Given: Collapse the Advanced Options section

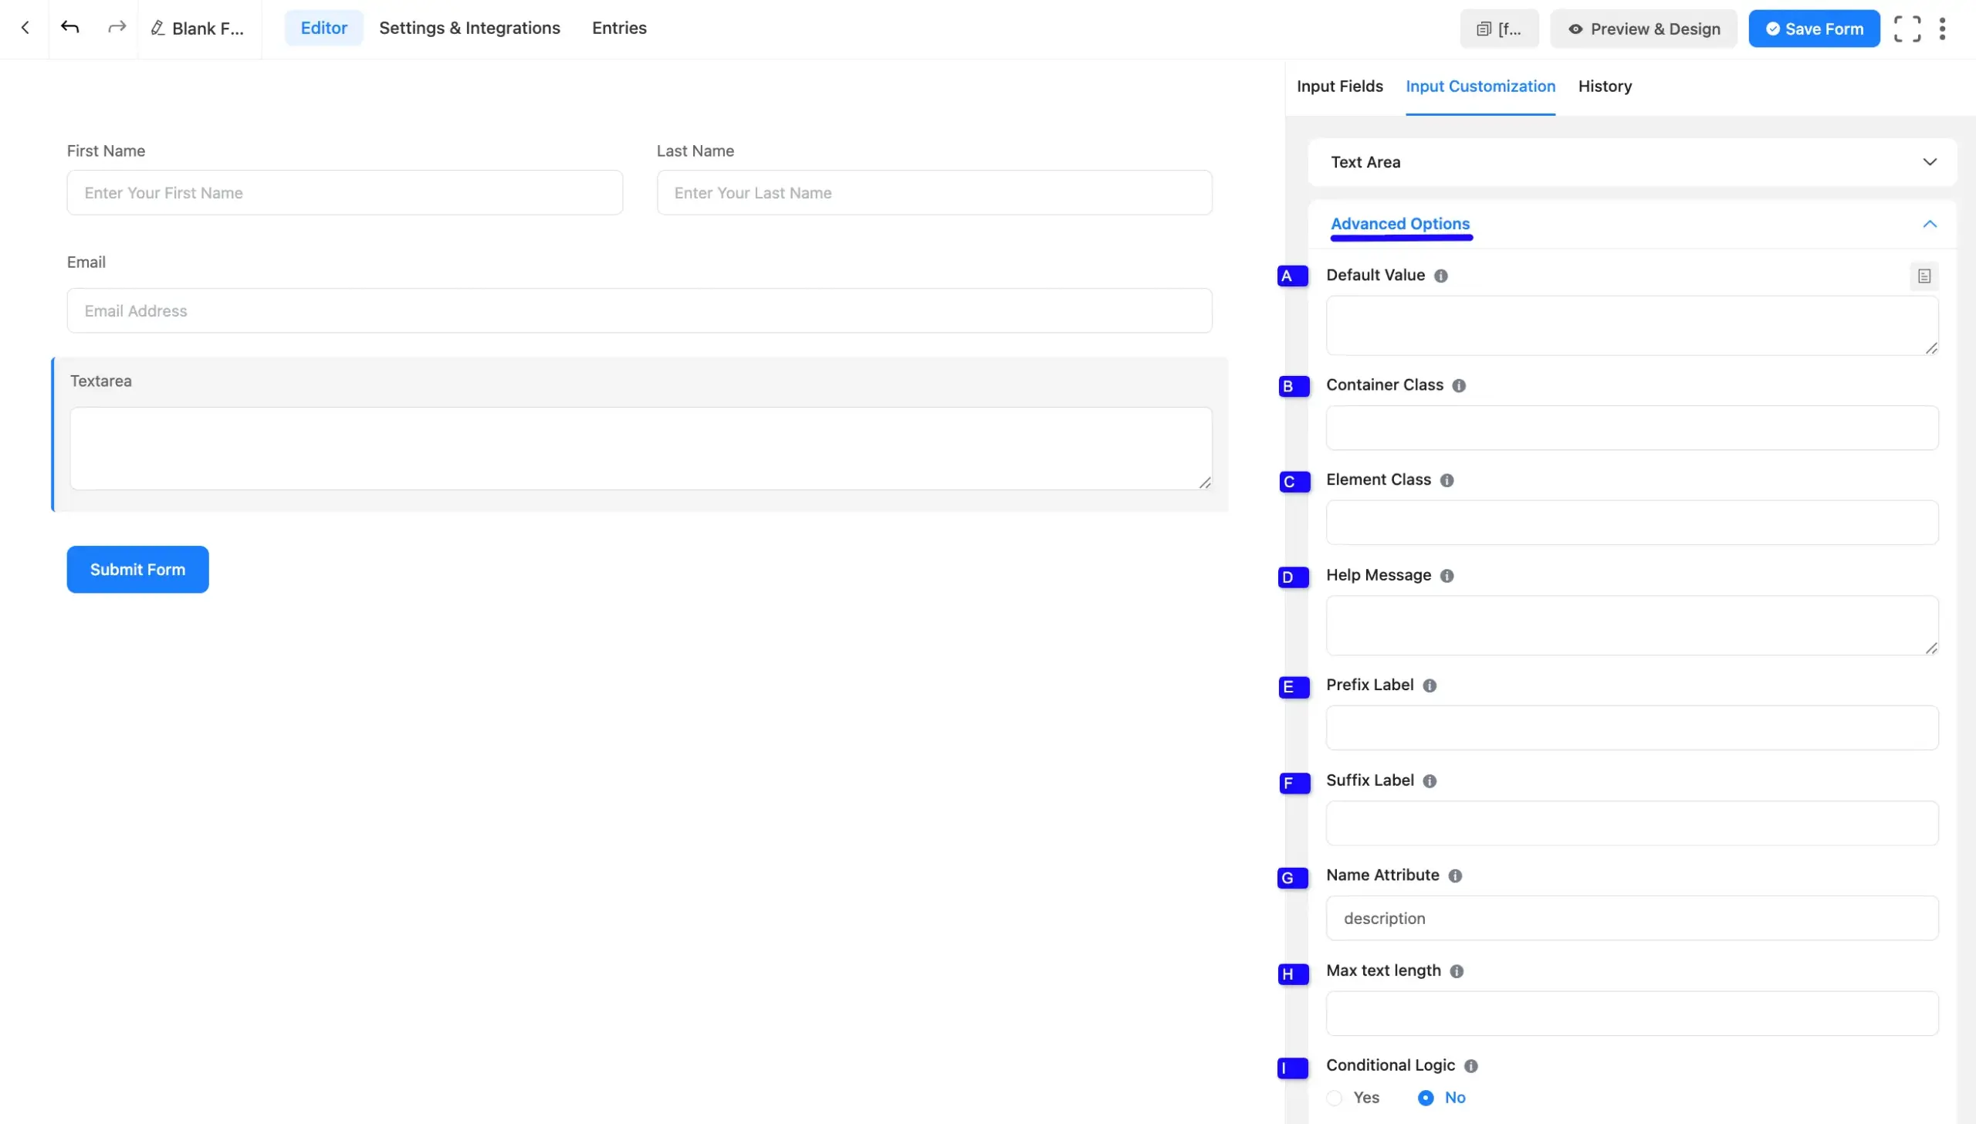Looking at the screenshot, I should point(1929,224).
